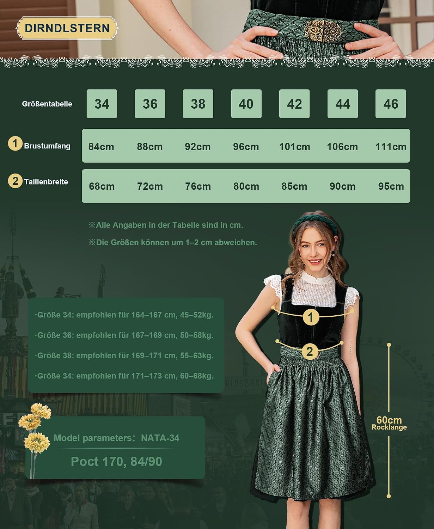Click the 76cm waist value
Viewport: 434px width, 529px height.
198,186
